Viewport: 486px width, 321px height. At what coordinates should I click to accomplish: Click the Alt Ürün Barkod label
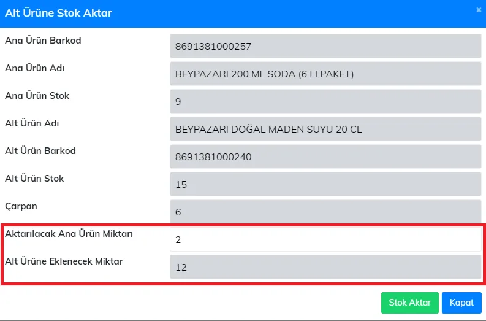[x=40, y=151]
